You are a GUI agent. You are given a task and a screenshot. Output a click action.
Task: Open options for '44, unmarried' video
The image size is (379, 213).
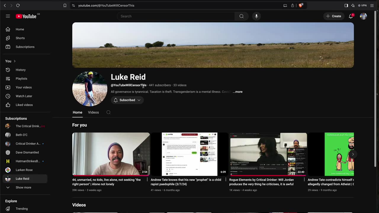(x=147, y=180)
